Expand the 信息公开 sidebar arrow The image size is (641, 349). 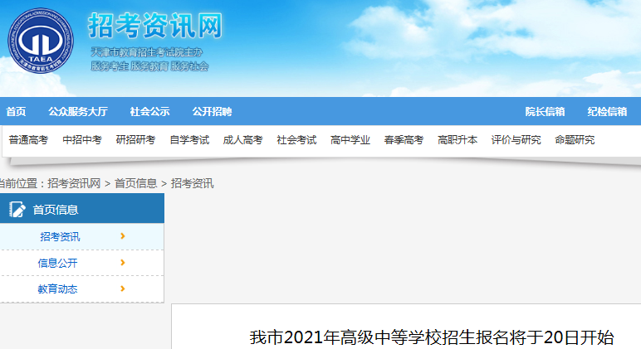click(x=123, y=263)
